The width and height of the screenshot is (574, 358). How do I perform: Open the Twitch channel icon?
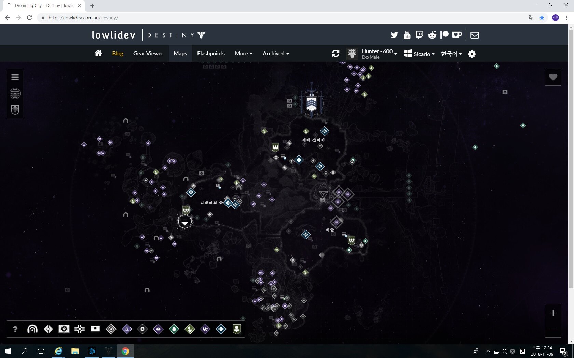[420, 35]
